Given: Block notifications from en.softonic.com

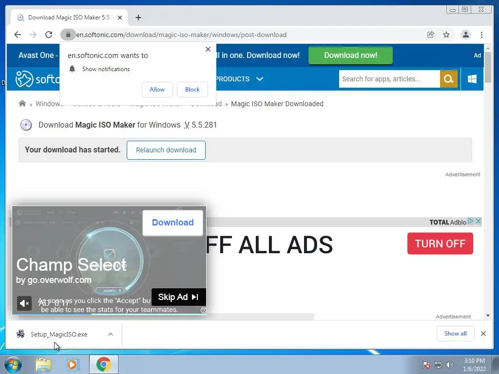Looking at the screenshot, I should click(x=192, y=90).
